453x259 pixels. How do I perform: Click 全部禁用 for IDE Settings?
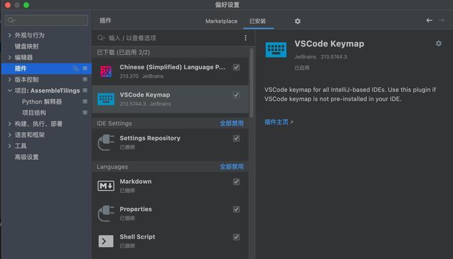tap(232, 124)
